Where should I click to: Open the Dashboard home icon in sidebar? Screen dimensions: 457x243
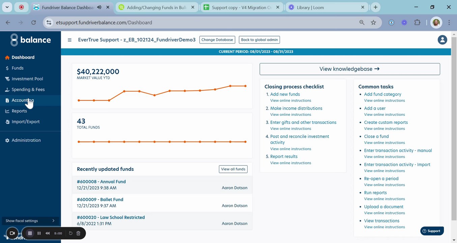coord(7,57)
